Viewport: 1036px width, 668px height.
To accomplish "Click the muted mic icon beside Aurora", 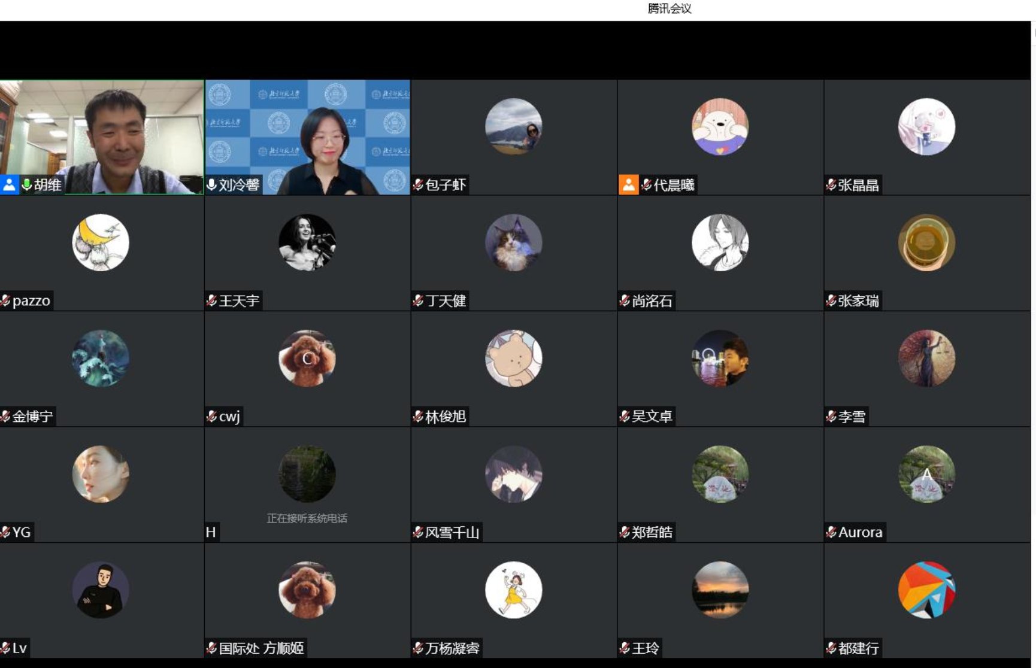I will (831, 532).
